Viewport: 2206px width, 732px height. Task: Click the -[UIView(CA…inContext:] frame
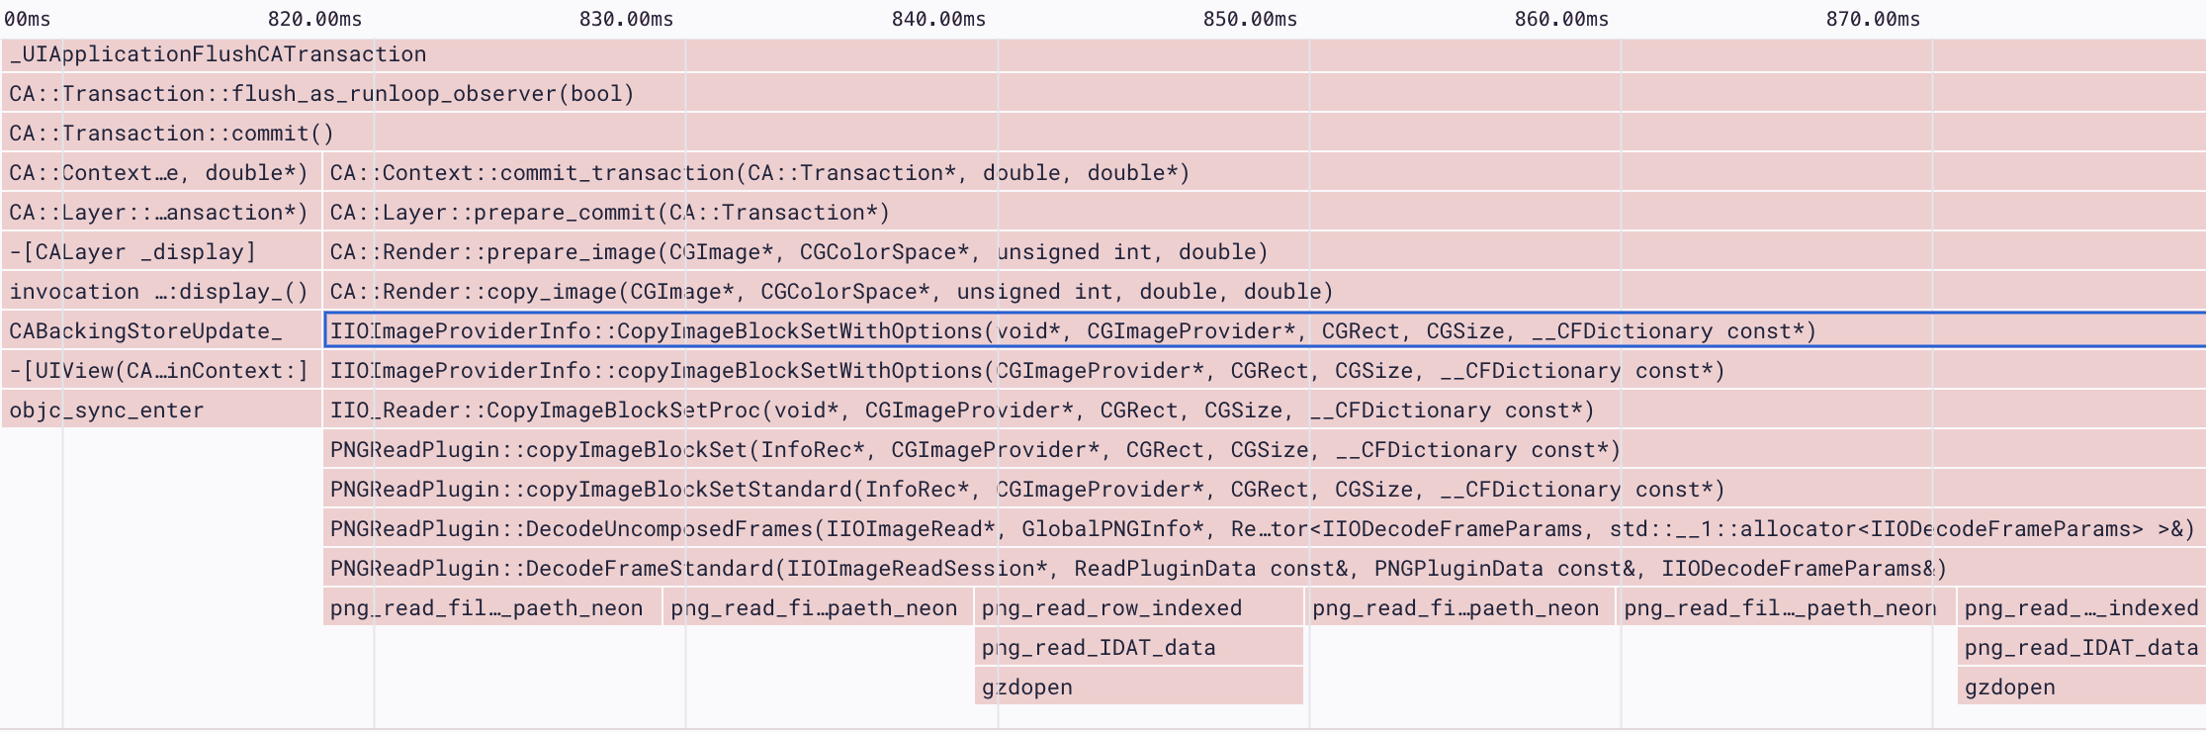click(158, 371)
